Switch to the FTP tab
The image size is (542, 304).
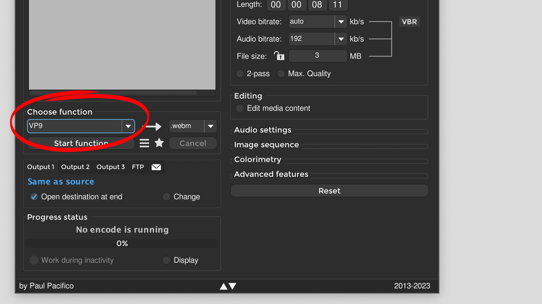138,167
